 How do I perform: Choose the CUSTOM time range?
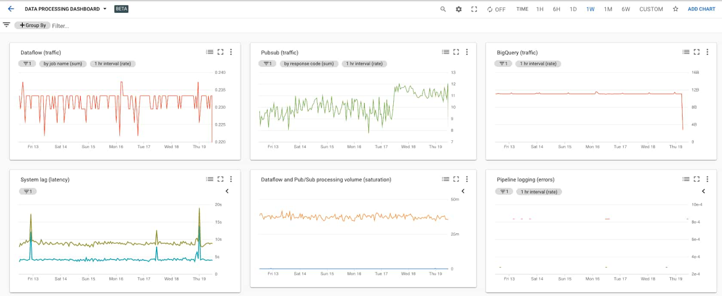pyautogui.click(x=651, y=9)
